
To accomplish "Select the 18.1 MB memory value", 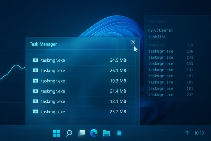I will point(118,101).
